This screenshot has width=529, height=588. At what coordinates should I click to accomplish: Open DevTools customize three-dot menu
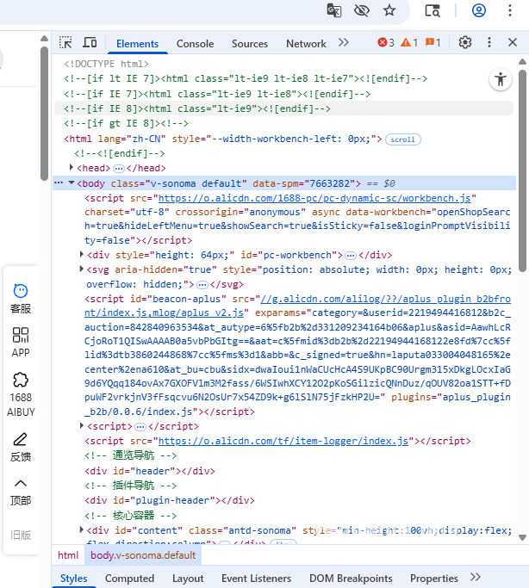489,42
